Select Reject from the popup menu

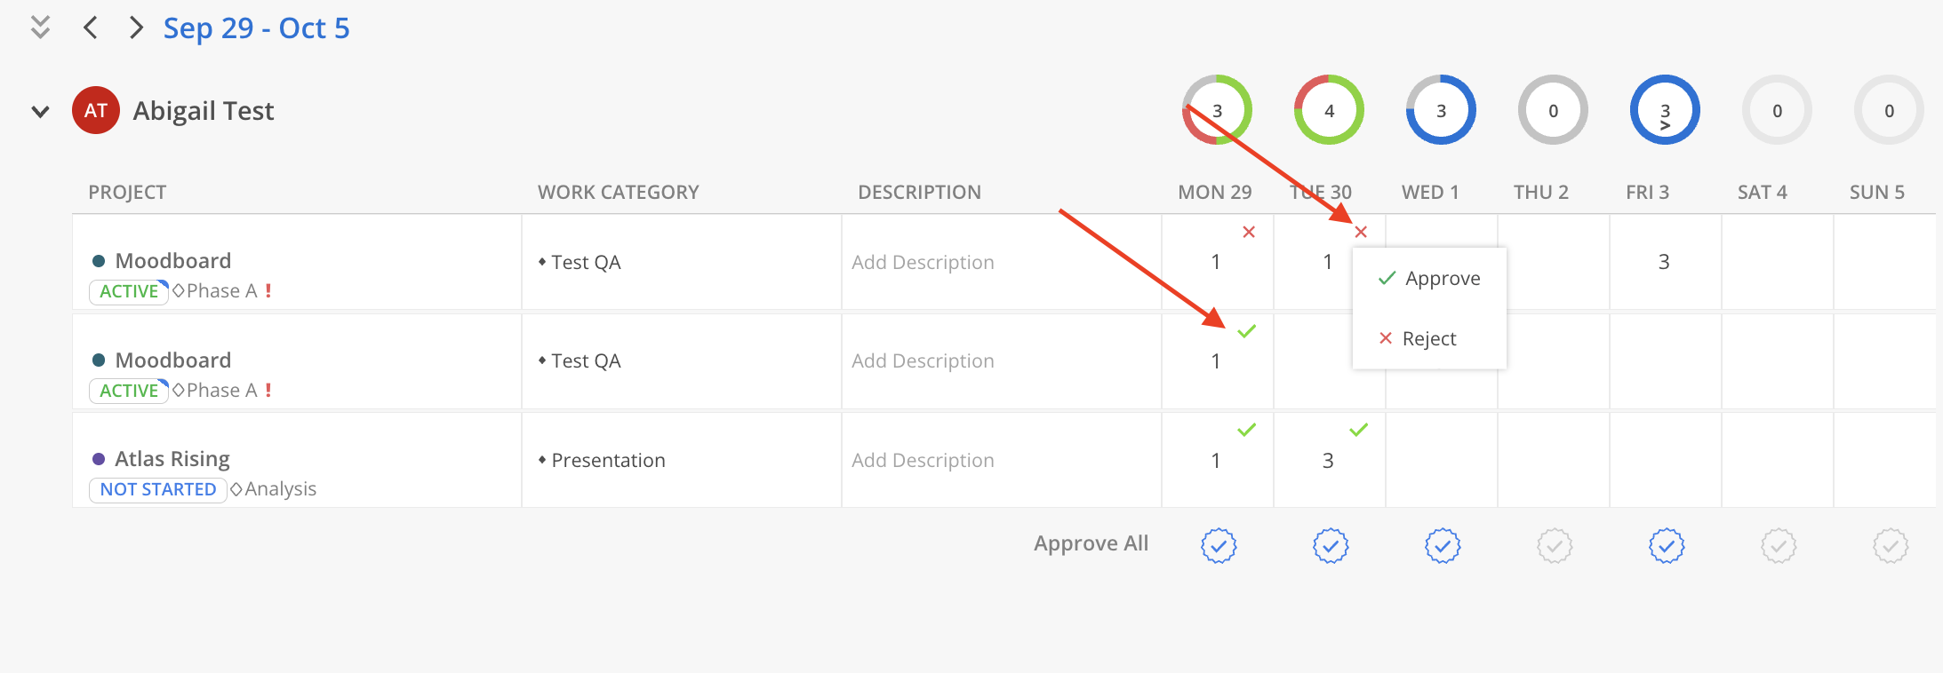1418,338
